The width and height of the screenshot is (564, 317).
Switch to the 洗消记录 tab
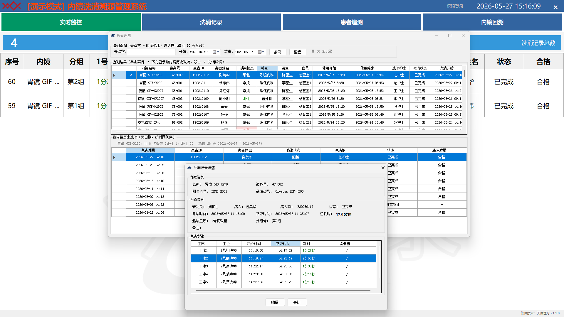point(211,22)
